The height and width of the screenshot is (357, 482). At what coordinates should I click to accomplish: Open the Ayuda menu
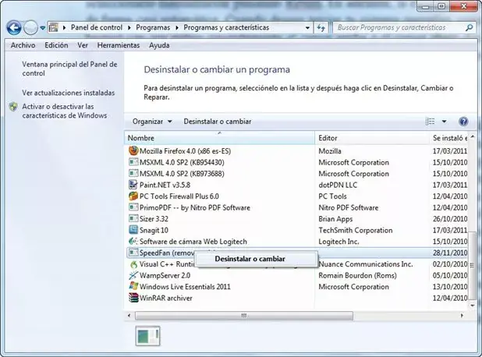click(159, 45)
